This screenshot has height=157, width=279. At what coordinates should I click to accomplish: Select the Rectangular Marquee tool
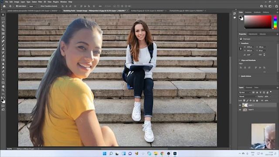[3, 18]
